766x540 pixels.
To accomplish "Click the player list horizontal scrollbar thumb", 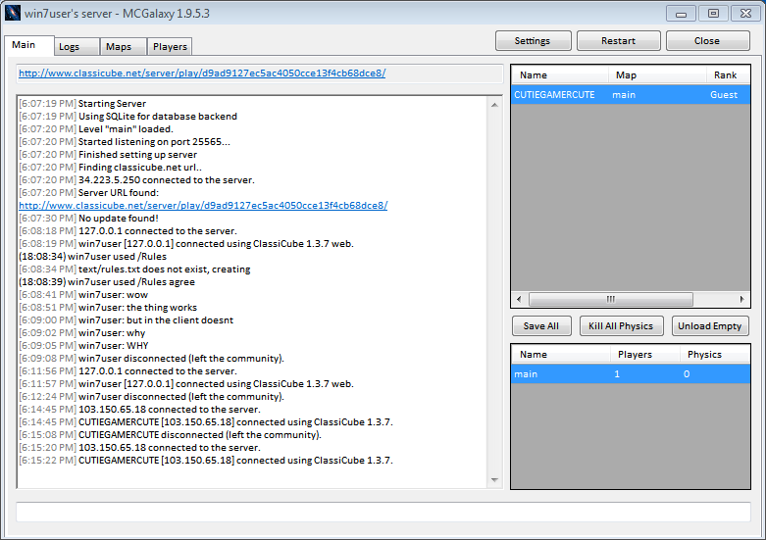I will (x=610, y=300).
